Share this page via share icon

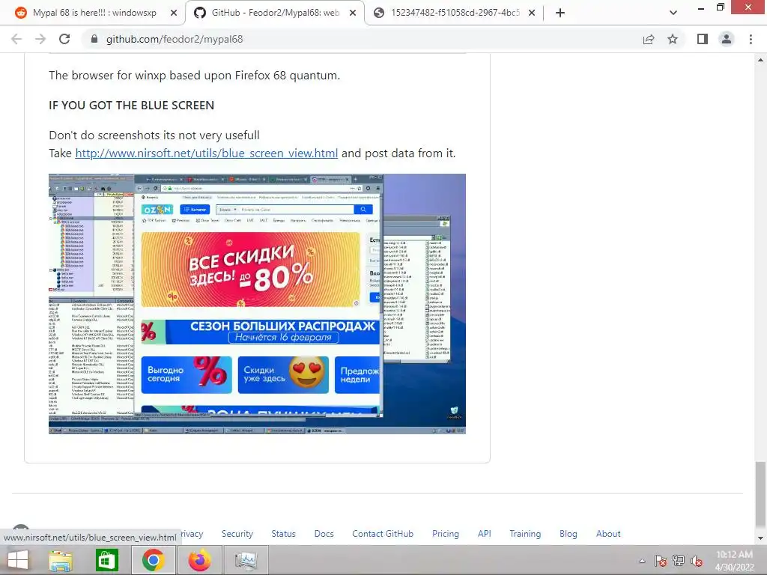(649, 39)
